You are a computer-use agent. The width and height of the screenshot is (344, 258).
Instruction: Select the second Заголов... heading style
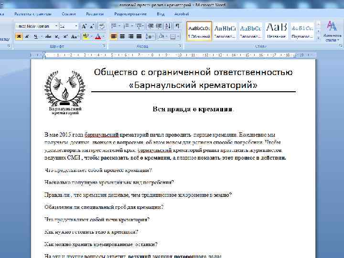(x=250, y=32)
